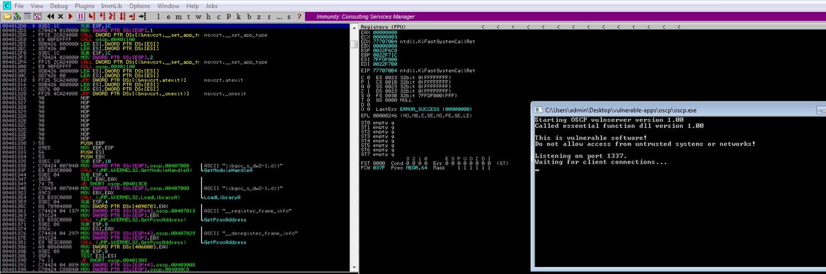Select the "__register_frame_info" ASCII comment
This screenshot has width=826, height=274.
pos(247,211)
